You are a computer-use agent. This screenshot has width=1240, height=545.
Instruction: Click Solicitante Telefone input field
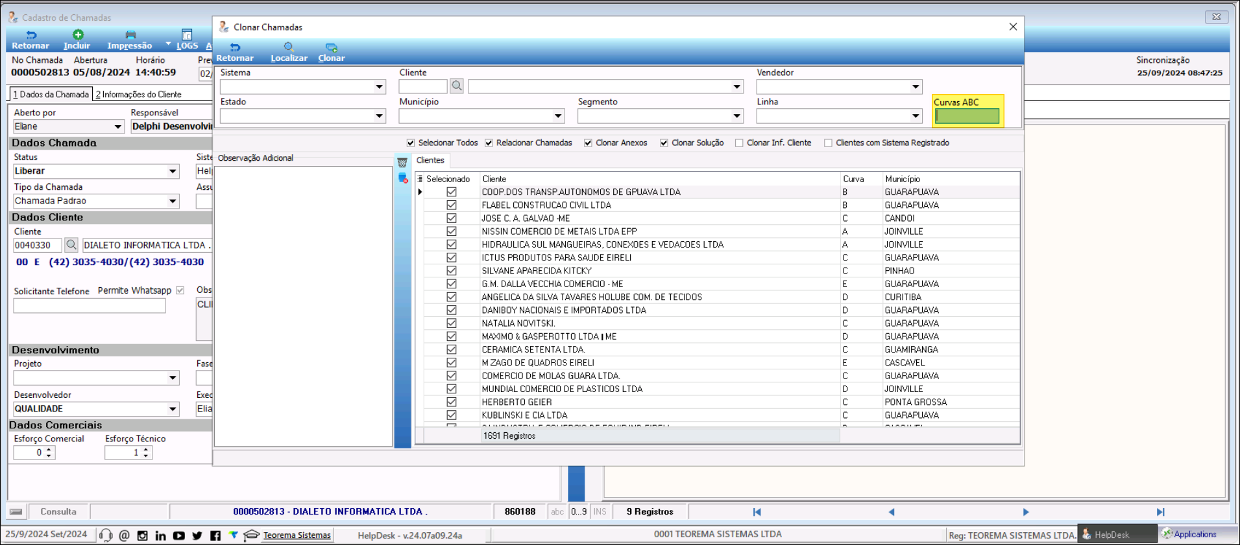90,306
